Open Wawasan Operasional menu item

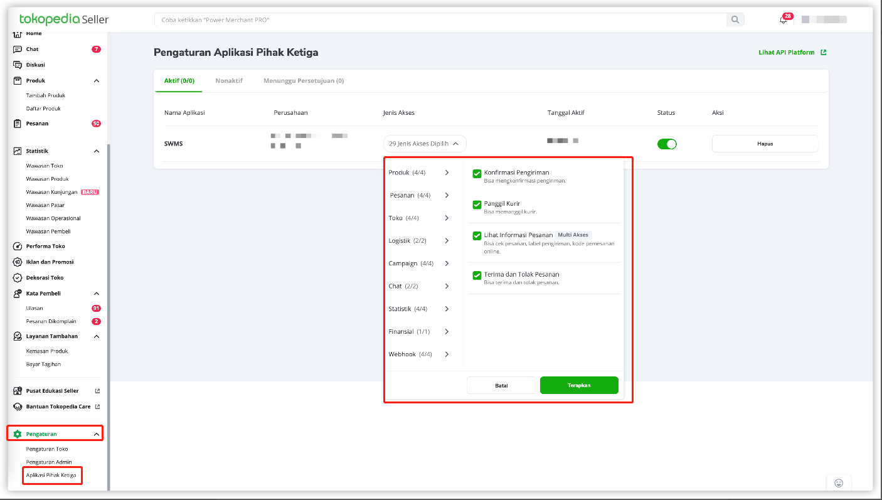coord(53,218)
